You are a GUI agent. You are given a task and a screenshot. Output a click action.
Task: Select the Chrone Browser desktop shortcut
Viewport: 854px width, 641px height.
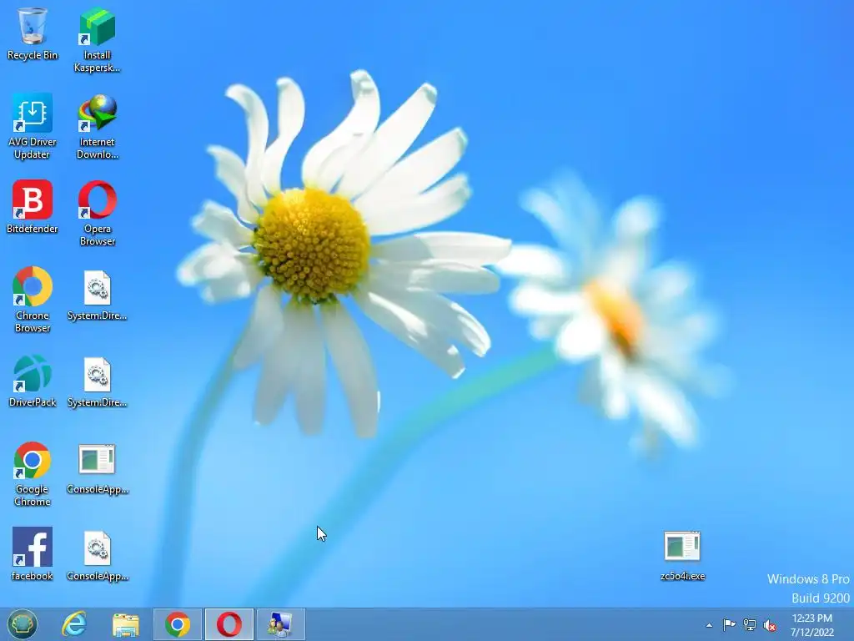tap(33, 300)
